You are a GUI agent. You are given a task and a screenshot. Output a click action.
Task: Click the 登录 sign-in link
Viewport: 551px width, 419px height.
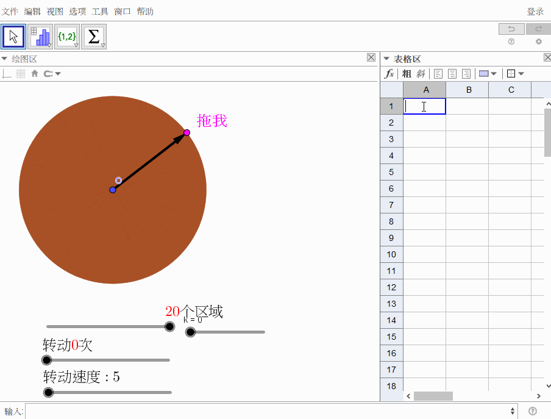pos(535,12)
